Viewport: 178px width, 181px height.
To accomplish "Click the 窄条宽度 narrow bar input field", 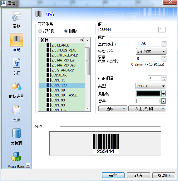I will 149,59.
